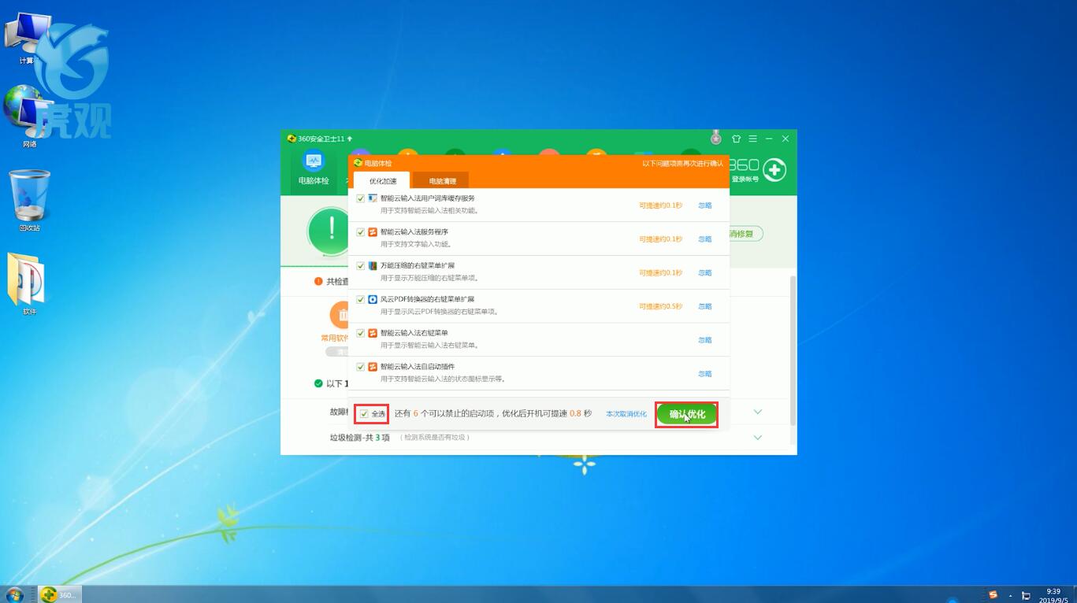1077x603 pixels.
Task: Open the 360 main menu hamburger icon
Action: point(753,139)
